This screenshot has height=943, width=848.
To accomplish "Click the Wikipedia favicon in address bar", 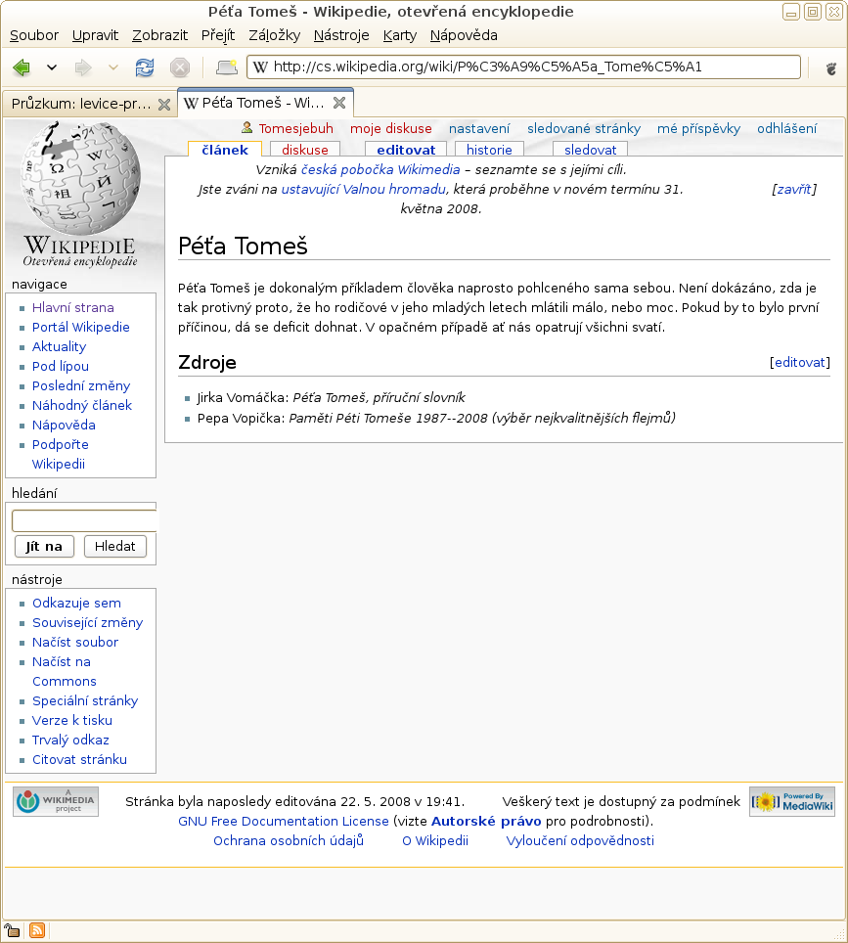I will pyautogui.click(x=260, y=67).
